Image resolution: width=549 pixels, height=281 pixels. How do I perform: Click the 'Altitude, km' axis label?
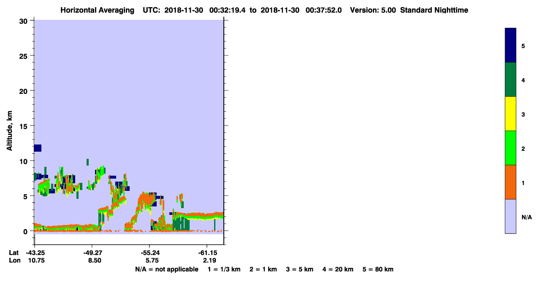(x=9, y=130)
